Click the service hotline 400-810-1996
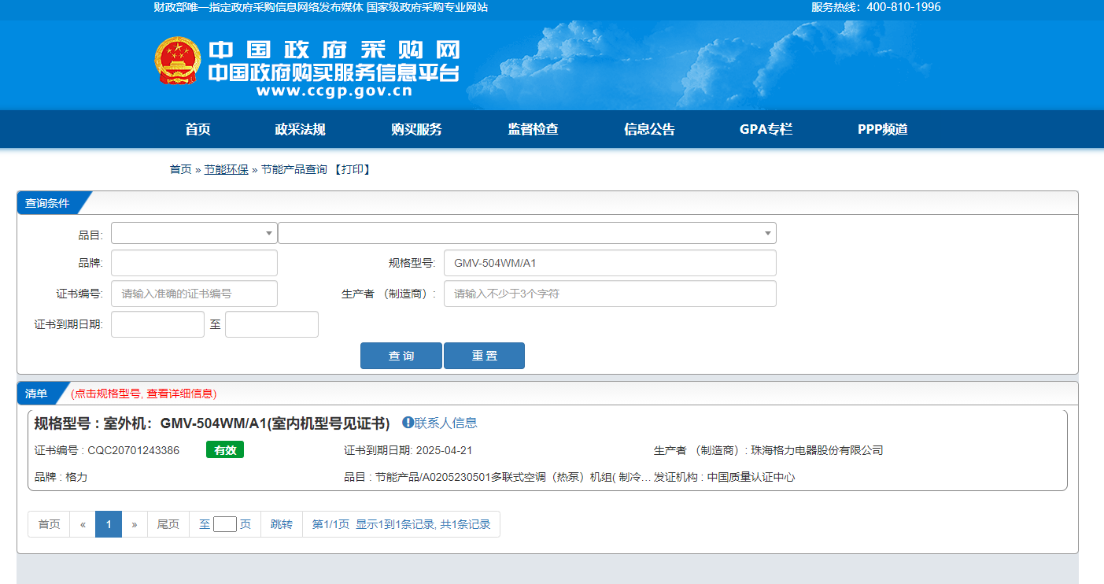 pos(903,7)
